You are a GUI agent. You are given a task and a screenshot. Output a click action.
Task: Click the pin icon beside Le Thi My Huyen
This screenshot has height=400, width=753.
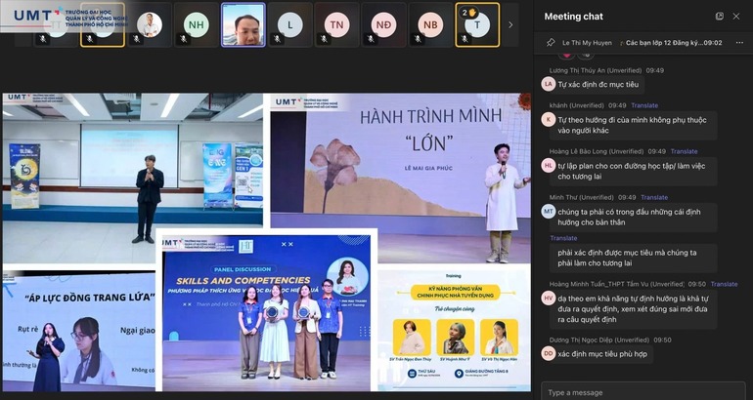(x=552, y=43)
